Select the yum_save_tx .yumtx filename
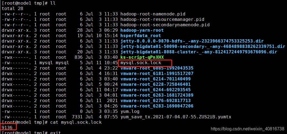The height and width of the screenshot is (134, 287). (x=176, y=117)
